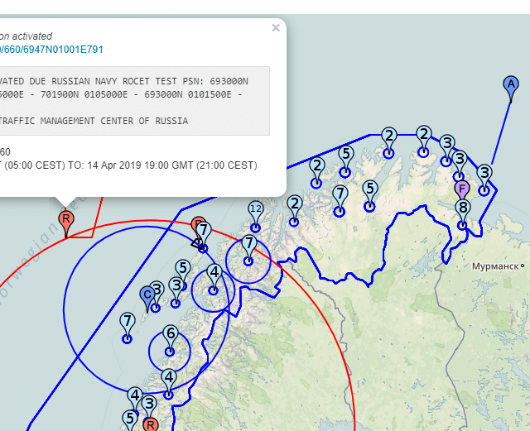Click the blue A marker pin
530x431 pixels.
[511, 85]
